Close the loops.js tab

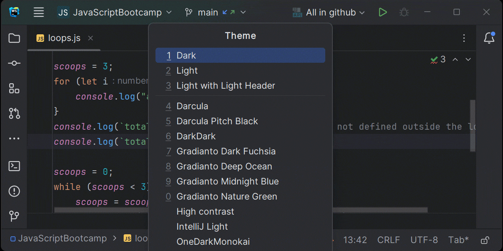[91, 38]
